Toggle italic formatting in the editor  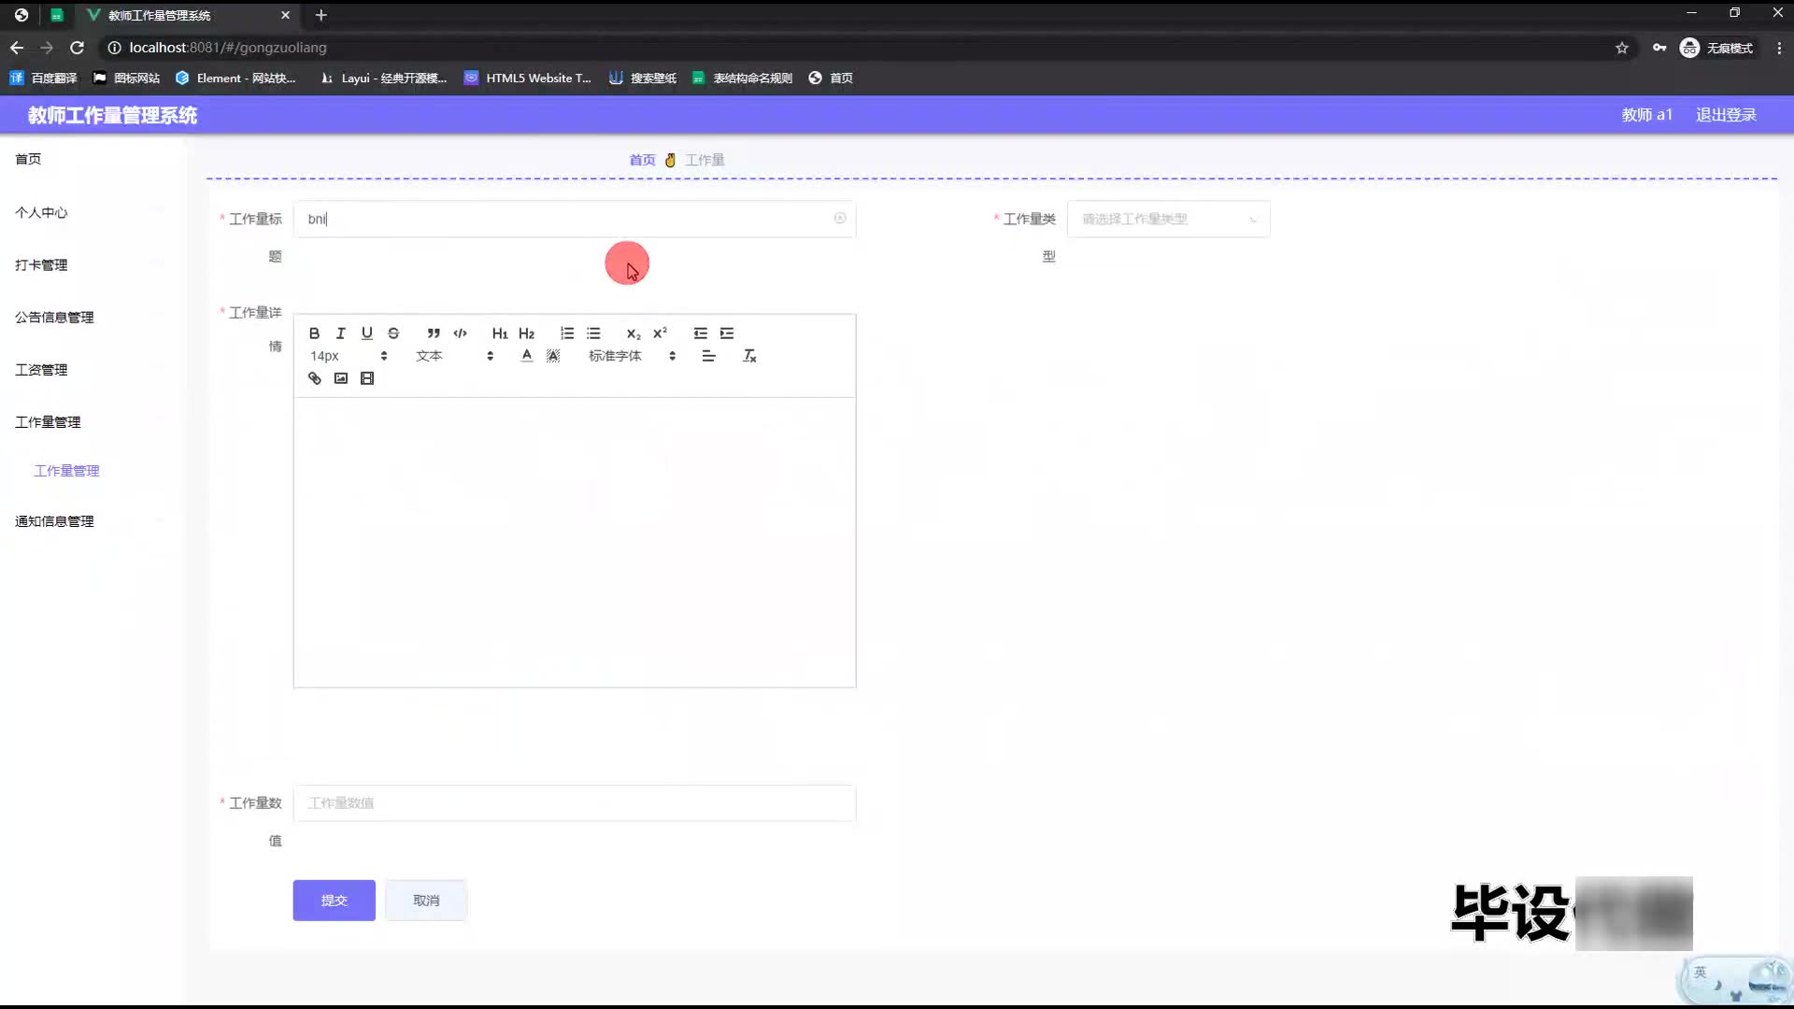(340, 334)
